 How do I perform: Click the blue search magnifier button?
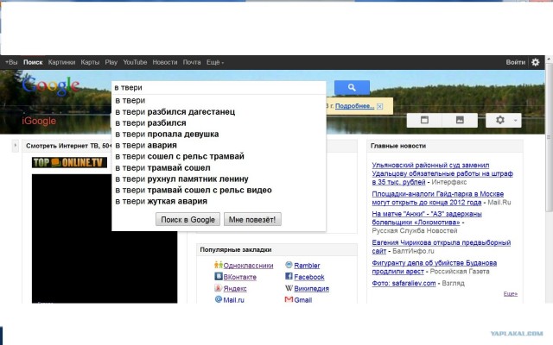352,88
